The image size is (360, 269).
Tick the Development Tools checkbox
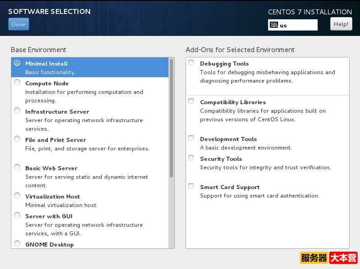(x=191, y=138)
